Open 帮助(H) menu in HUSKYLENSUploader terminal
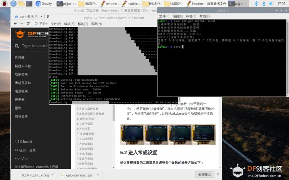 [96, 24]
